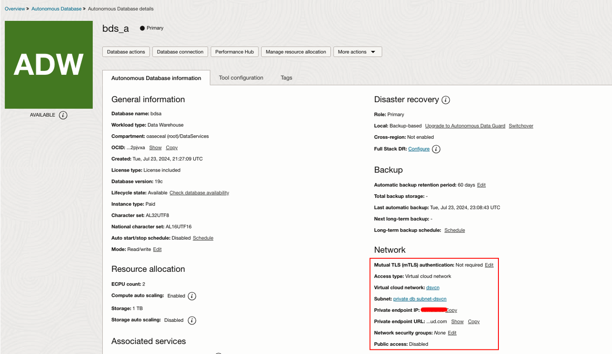This screenshot has width=612, height=354.
Task: Open the Tags tab
Action: click(x=286, y=78)
